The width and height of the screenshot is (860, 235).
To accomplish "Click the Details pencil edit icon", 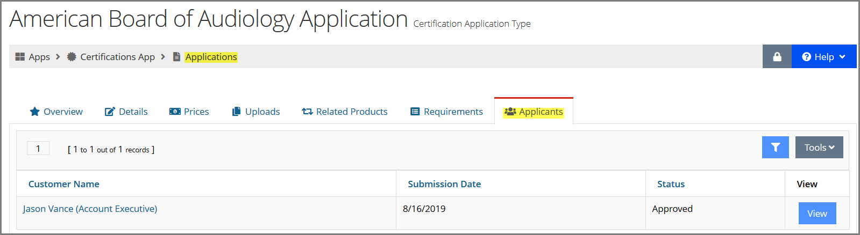I will (110, 112).
